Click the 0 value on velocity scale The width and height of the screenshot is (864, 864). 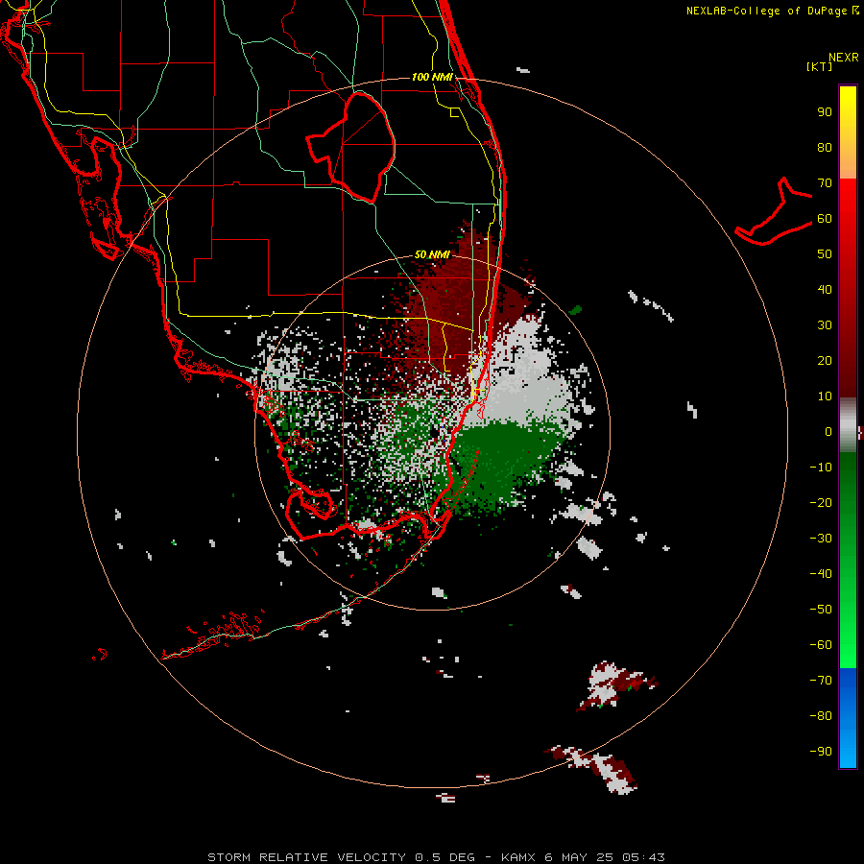click(828, 432)
